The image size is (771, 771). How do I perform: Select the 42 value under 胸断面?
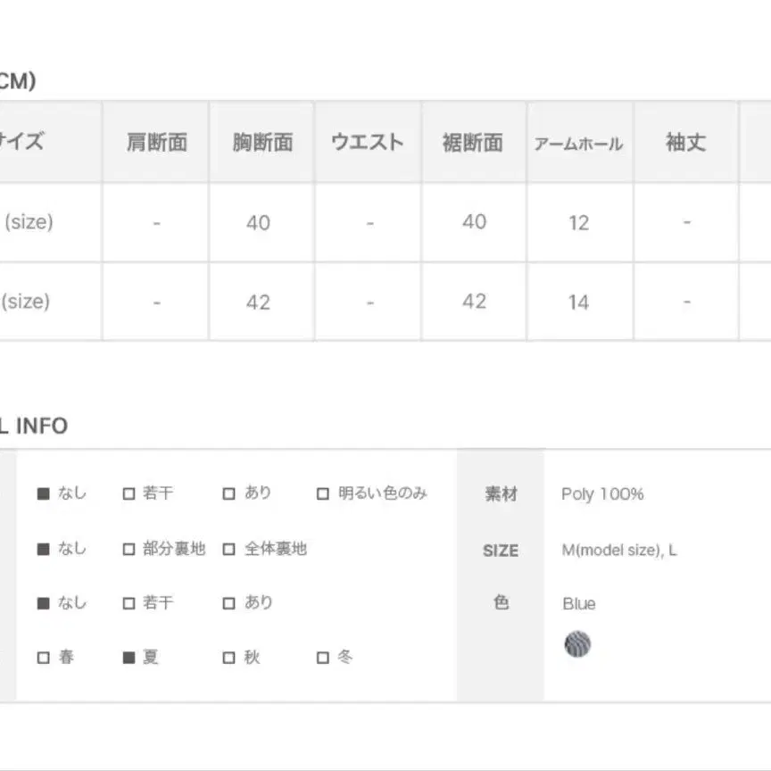[x=258, y=303]
